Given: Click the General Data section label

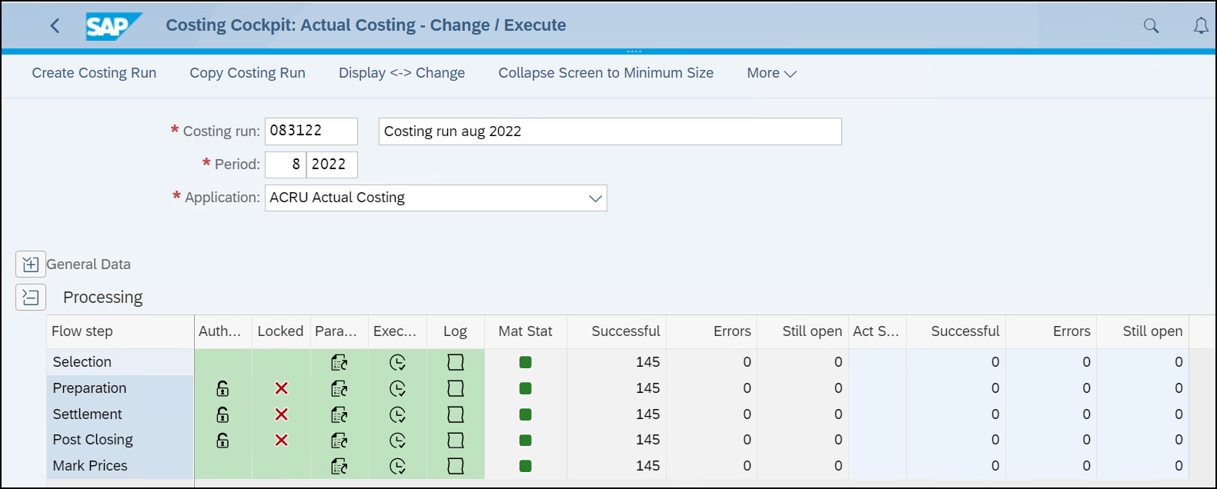Looking at the screenshot, I should point(89,264).
